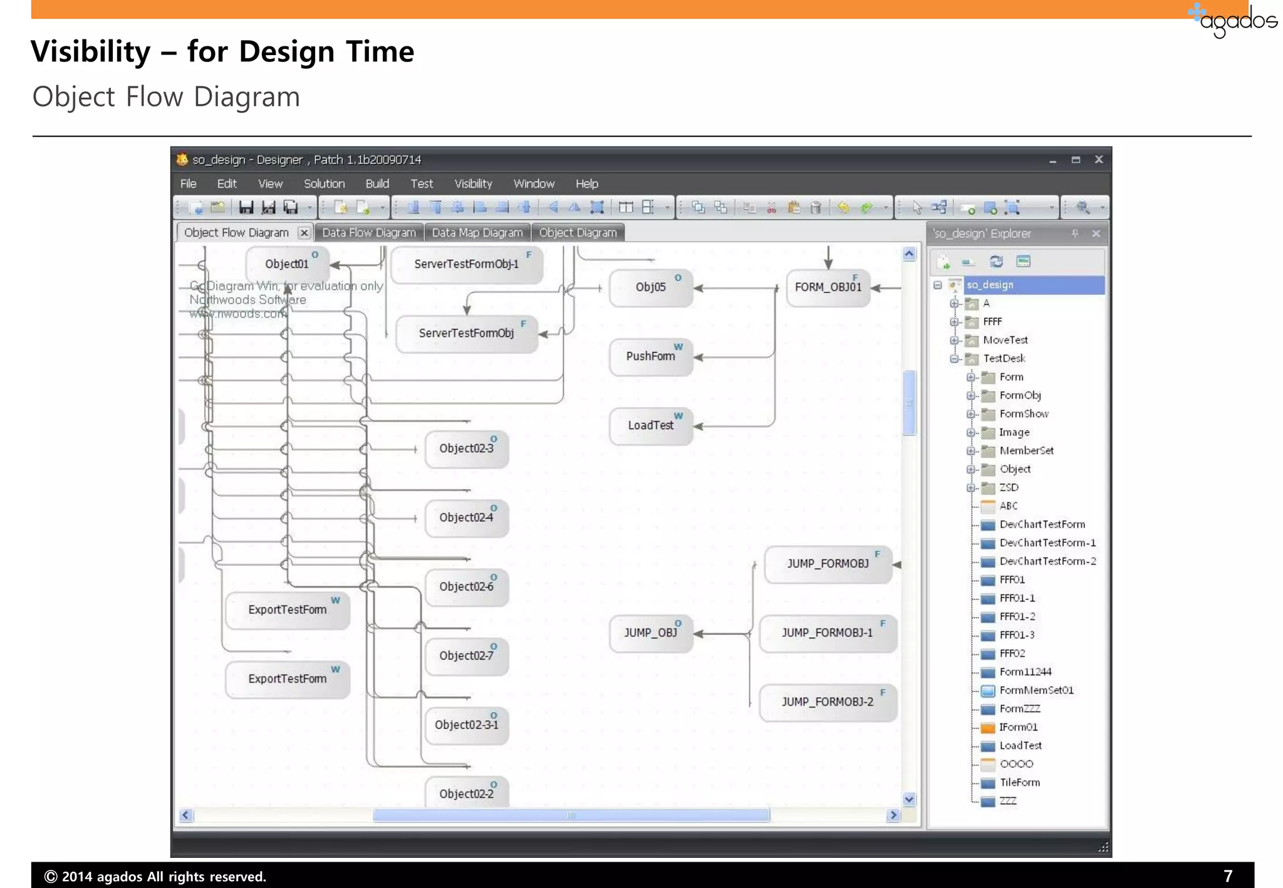The height and width of the screenshot is (888, 1283).
Task: Select the pointer arrow tool
Action: click(917, 207)
